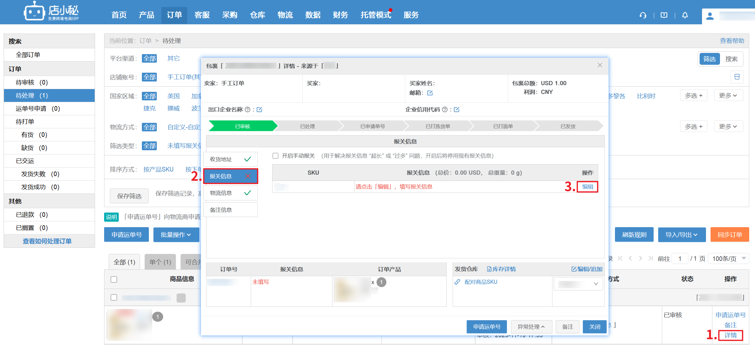The image size is (755, 350).
Task: Expand the 异常处理 dropdown button
Action: (531, 327)
